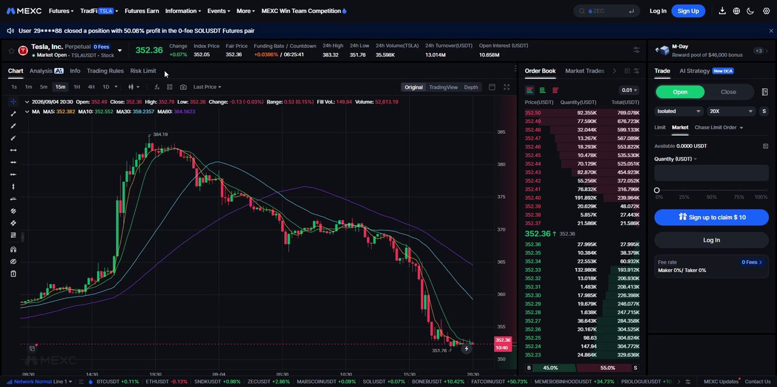The height and width of the screenshot is (387, 777).
Task: Open the download app icon in header
Action: tap(723, 11)
